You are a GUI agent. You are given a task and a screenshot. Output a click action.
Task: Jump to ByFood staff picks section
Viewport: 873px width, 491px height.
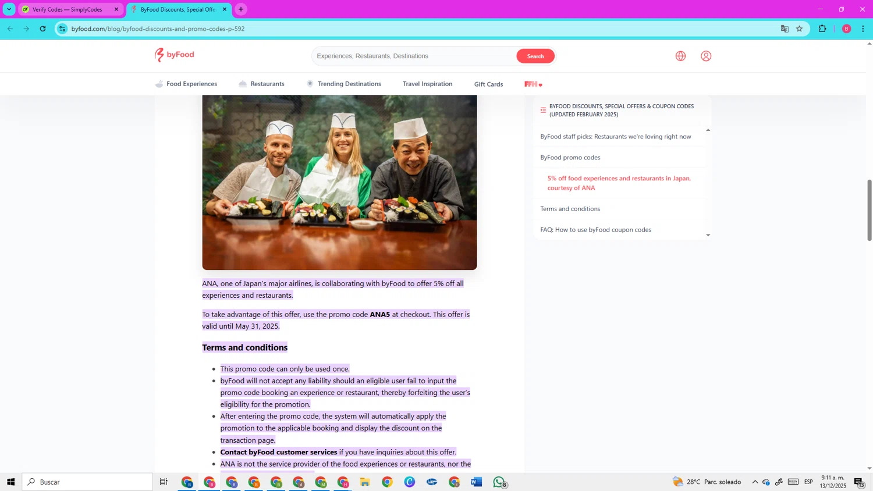tap(616, 137)
